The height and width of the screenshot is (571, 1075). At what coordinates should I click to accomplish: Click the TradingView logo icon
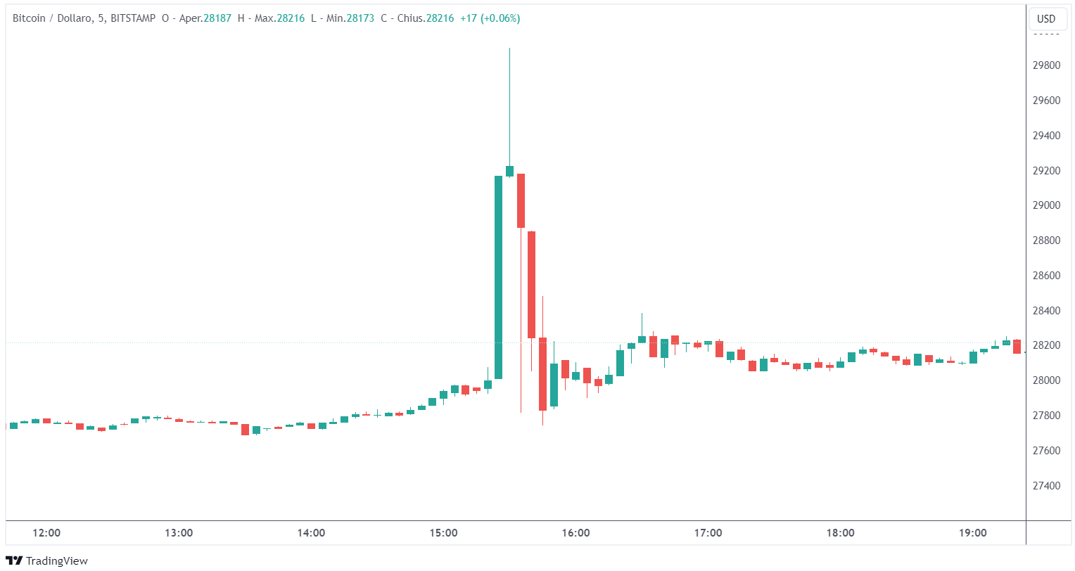click(x=14, y=560)
